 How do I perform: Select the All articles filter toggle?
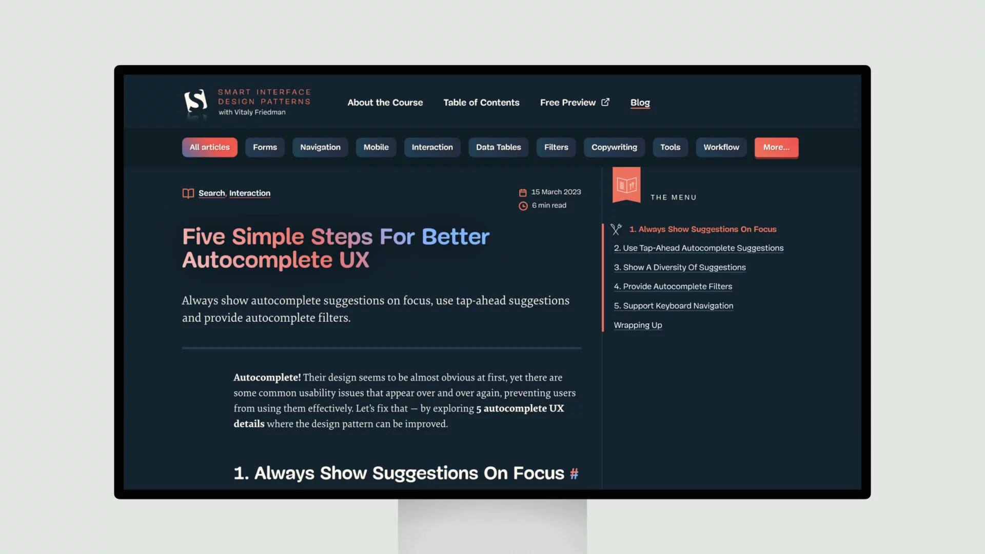click(x=209, y=147)
